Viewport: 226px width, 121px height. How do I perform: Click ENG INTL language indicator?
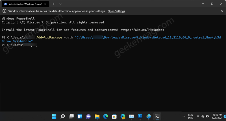[x=190, y=116]
